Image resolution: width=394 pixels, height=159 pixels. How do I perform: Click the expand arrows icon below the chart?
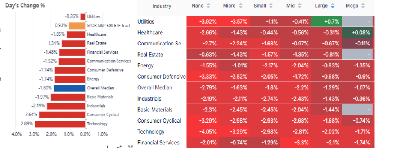[130, 147]
